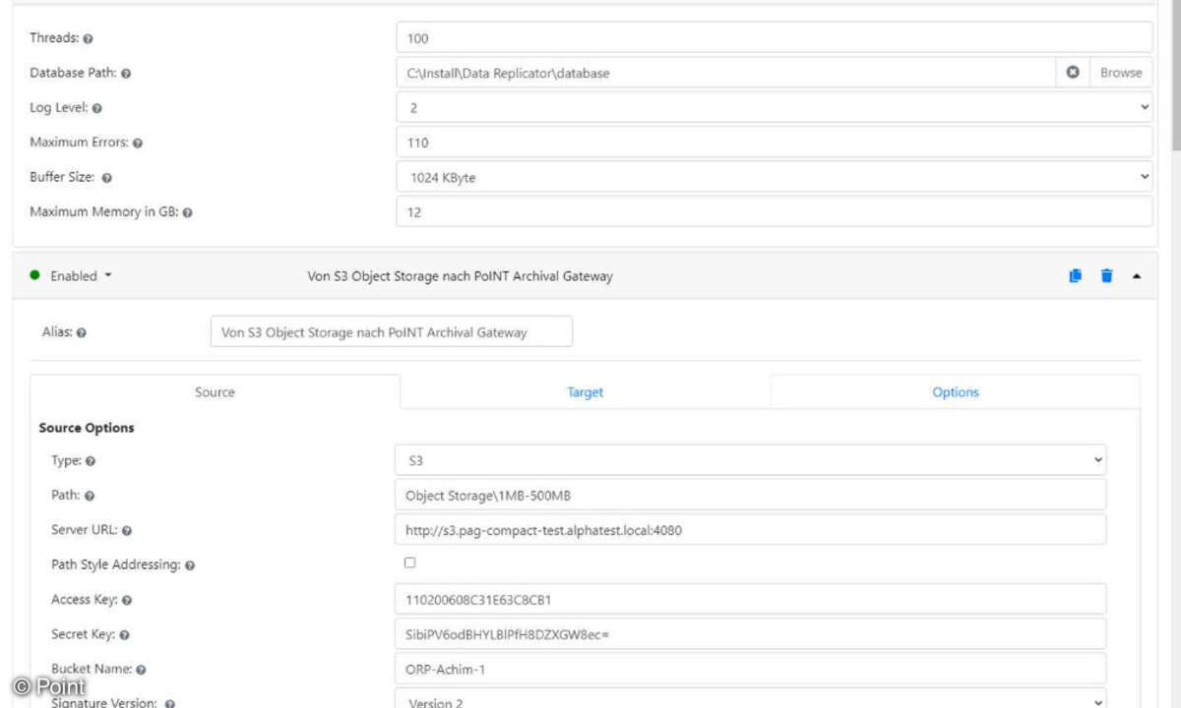Duplicate the job using the copy icon
This screenshot has width=1181, height=708.
pos(1075,276)
